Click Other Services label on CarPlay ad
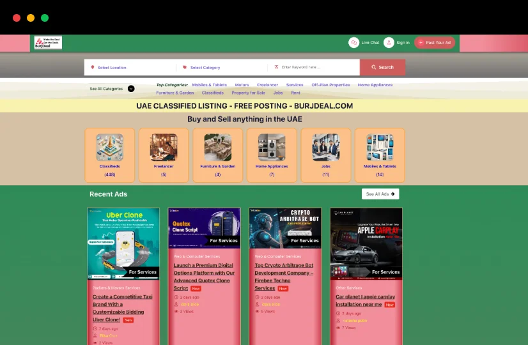Image resolution: width=528 pixels, height=345 pixels. [349, 287]
